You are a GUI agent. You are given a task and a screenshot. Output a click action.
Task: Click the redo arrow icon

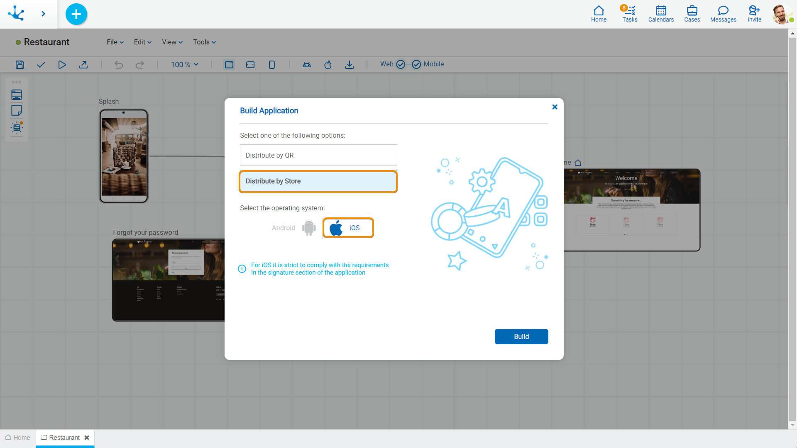pos(139,64)
